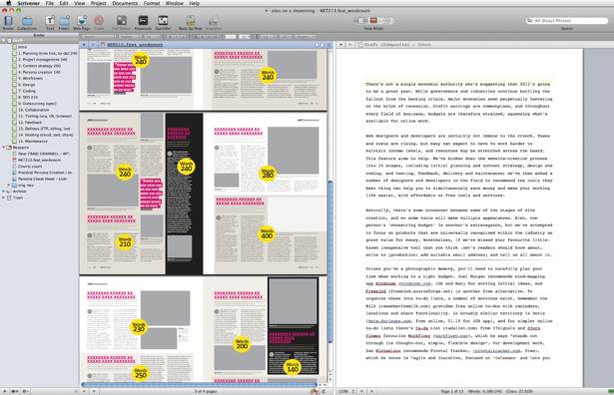Expand the Archive folder in Binder

[x=4, y=192]
